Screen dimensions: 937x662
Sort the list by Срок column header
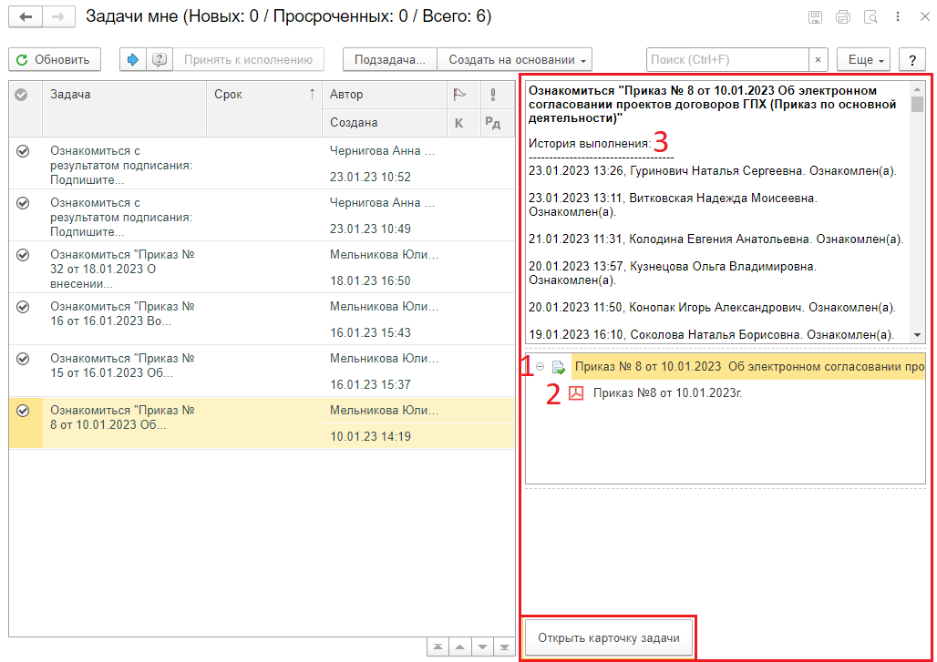tap(263, 95)
